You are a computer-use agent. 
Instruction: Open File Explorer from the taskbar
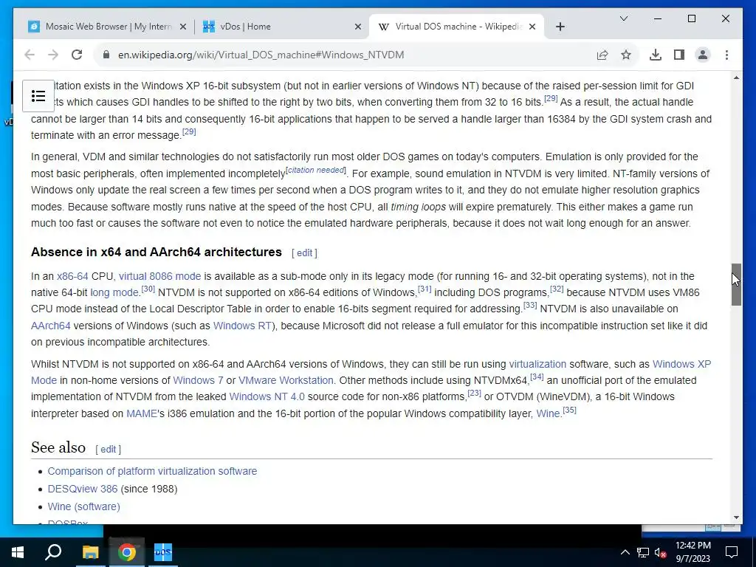point(90,552)
